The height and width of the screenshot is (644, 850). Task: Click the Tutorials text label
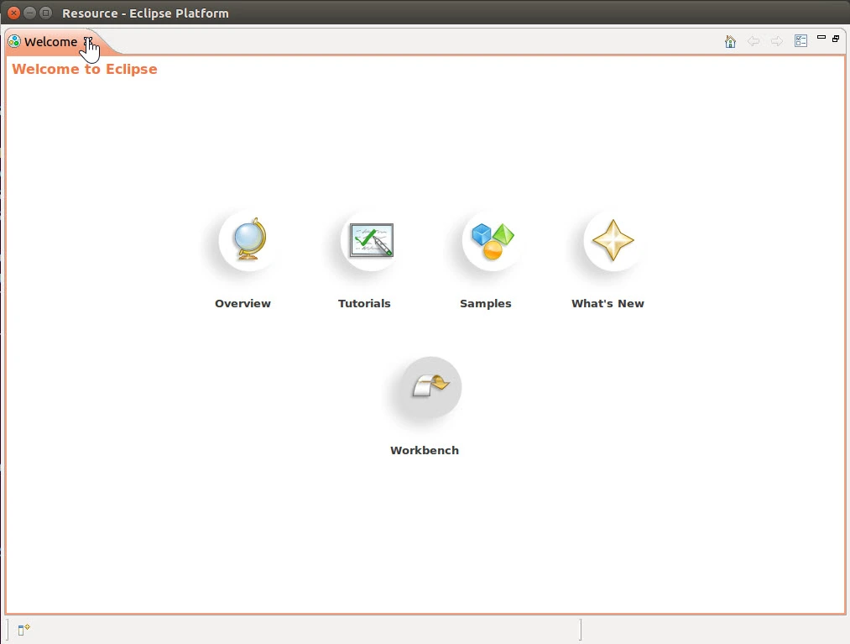coord(364,304)
